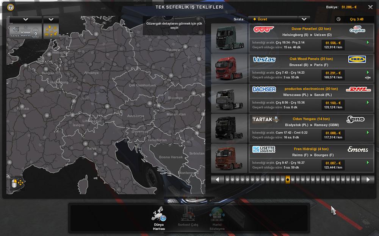Click the ferry icon on Brussel-Paris job
The width and height of the screenshot is (379, 236).
coord(367,78)
